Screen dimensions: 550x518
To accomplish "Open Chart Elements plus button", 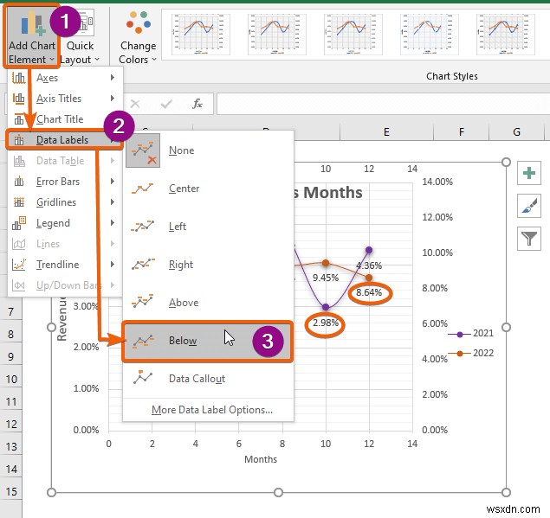I will [x=529, y=173].
